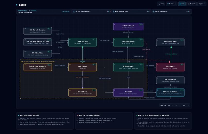This screenshot has width=208, height=134.
Task: Select the DOB Job Application Filings node
Action: [38, 42]
